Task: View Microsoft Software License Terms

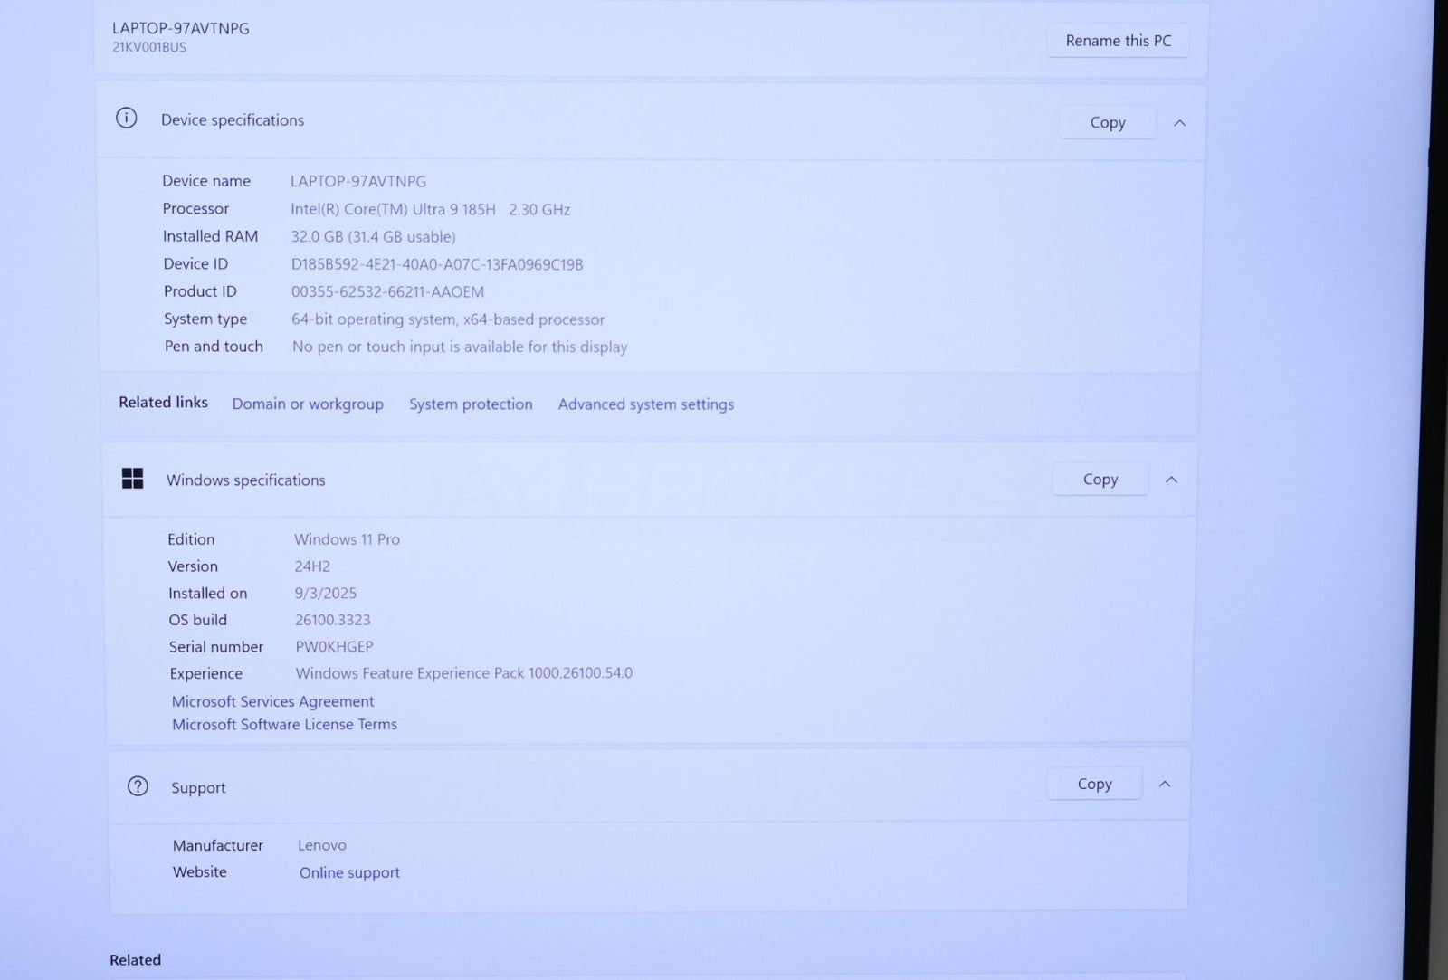Action: tap(284, 725)
